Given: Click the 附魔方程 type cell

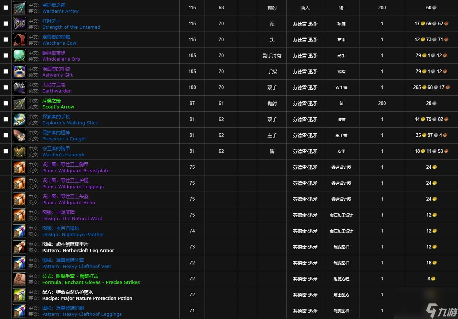Looking at the screenshot, I should tap(341, 279).
